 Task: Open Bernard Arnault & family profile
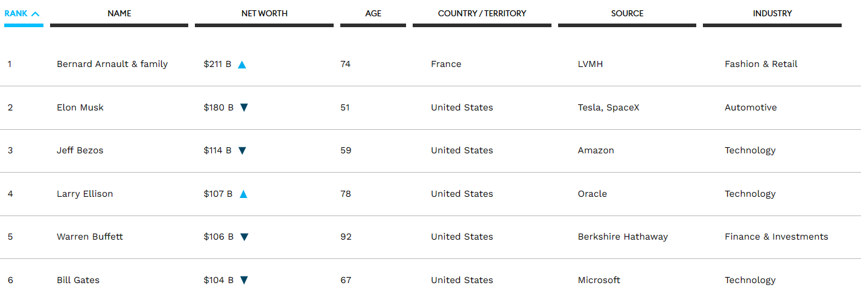point(112,64)
